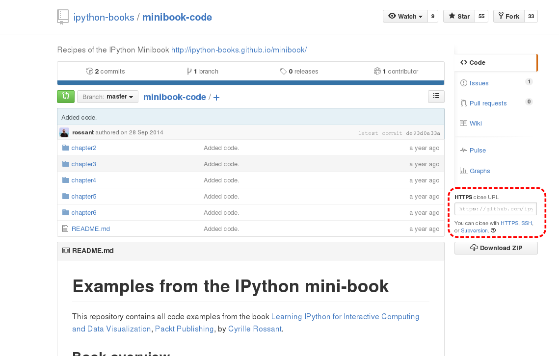Image resolution: width=559 pixels, height=356 pixels.
Task: Click the rossant author name
Action: [x=83, y=132]
